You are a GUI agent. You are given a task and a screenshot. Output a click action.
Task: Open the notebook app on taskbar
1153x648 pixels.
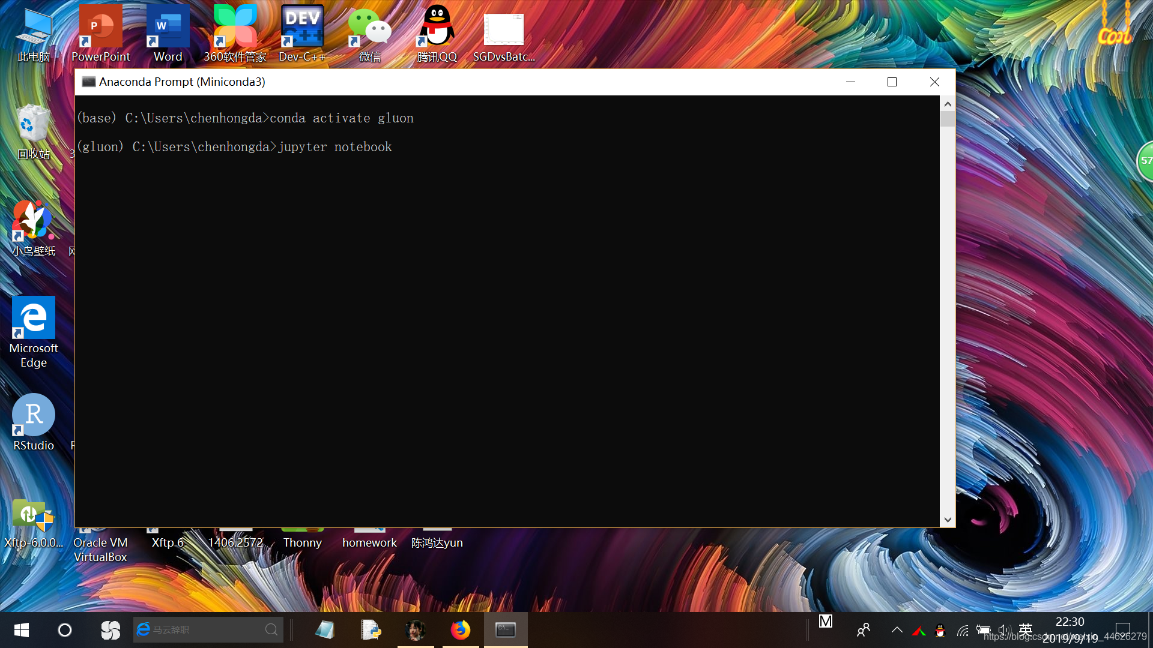[x=325, y=630]
